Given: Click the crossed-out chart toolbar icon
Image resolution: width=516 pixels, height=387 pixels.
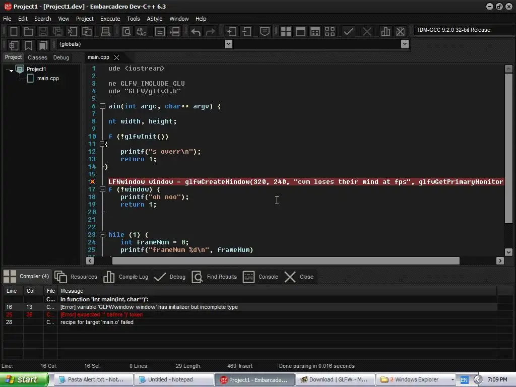Looking at the screenshot, I should coord(400,32).
